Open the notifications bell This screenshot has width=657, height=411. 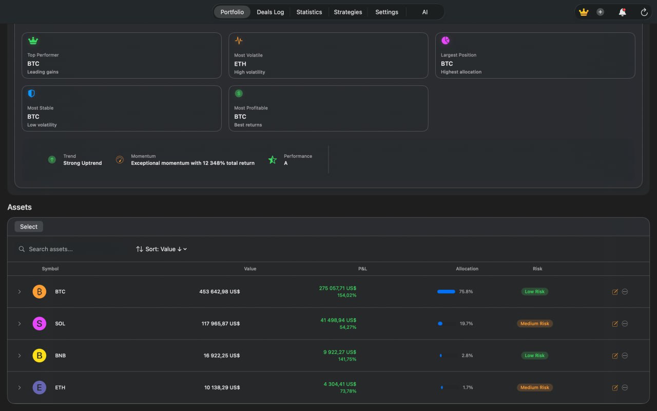click(x=622, y=12)
